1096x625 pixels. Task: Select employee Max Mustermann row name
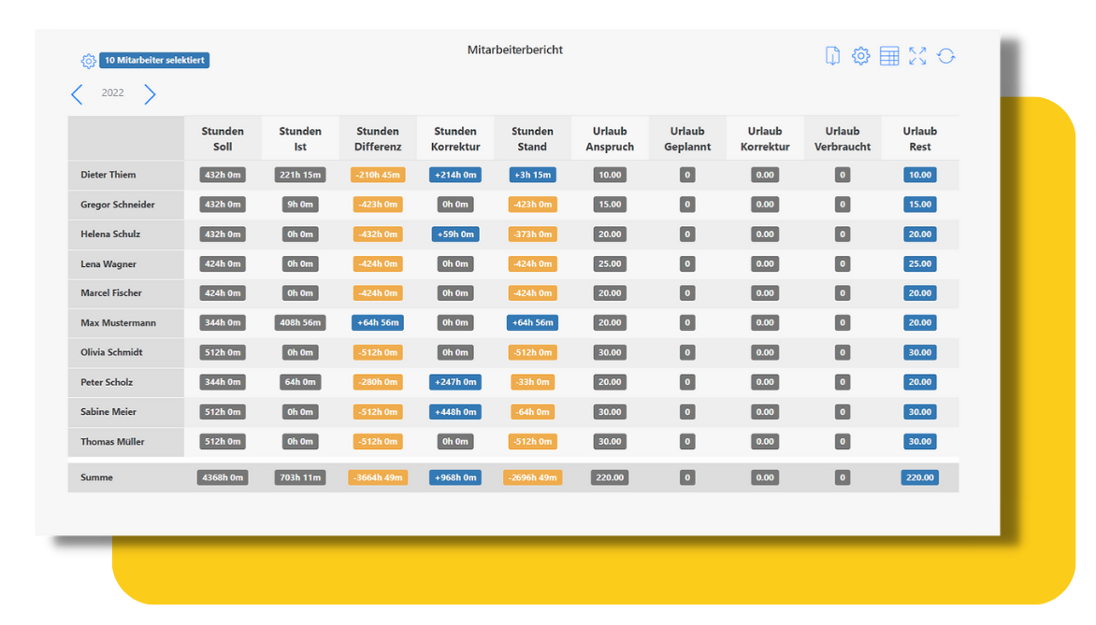coord(118,322)
